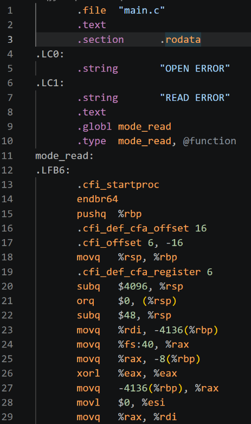Click "main.c" file name string
Image resolution: width=251 pixels, height=424 pixels.
coord(141,10)
